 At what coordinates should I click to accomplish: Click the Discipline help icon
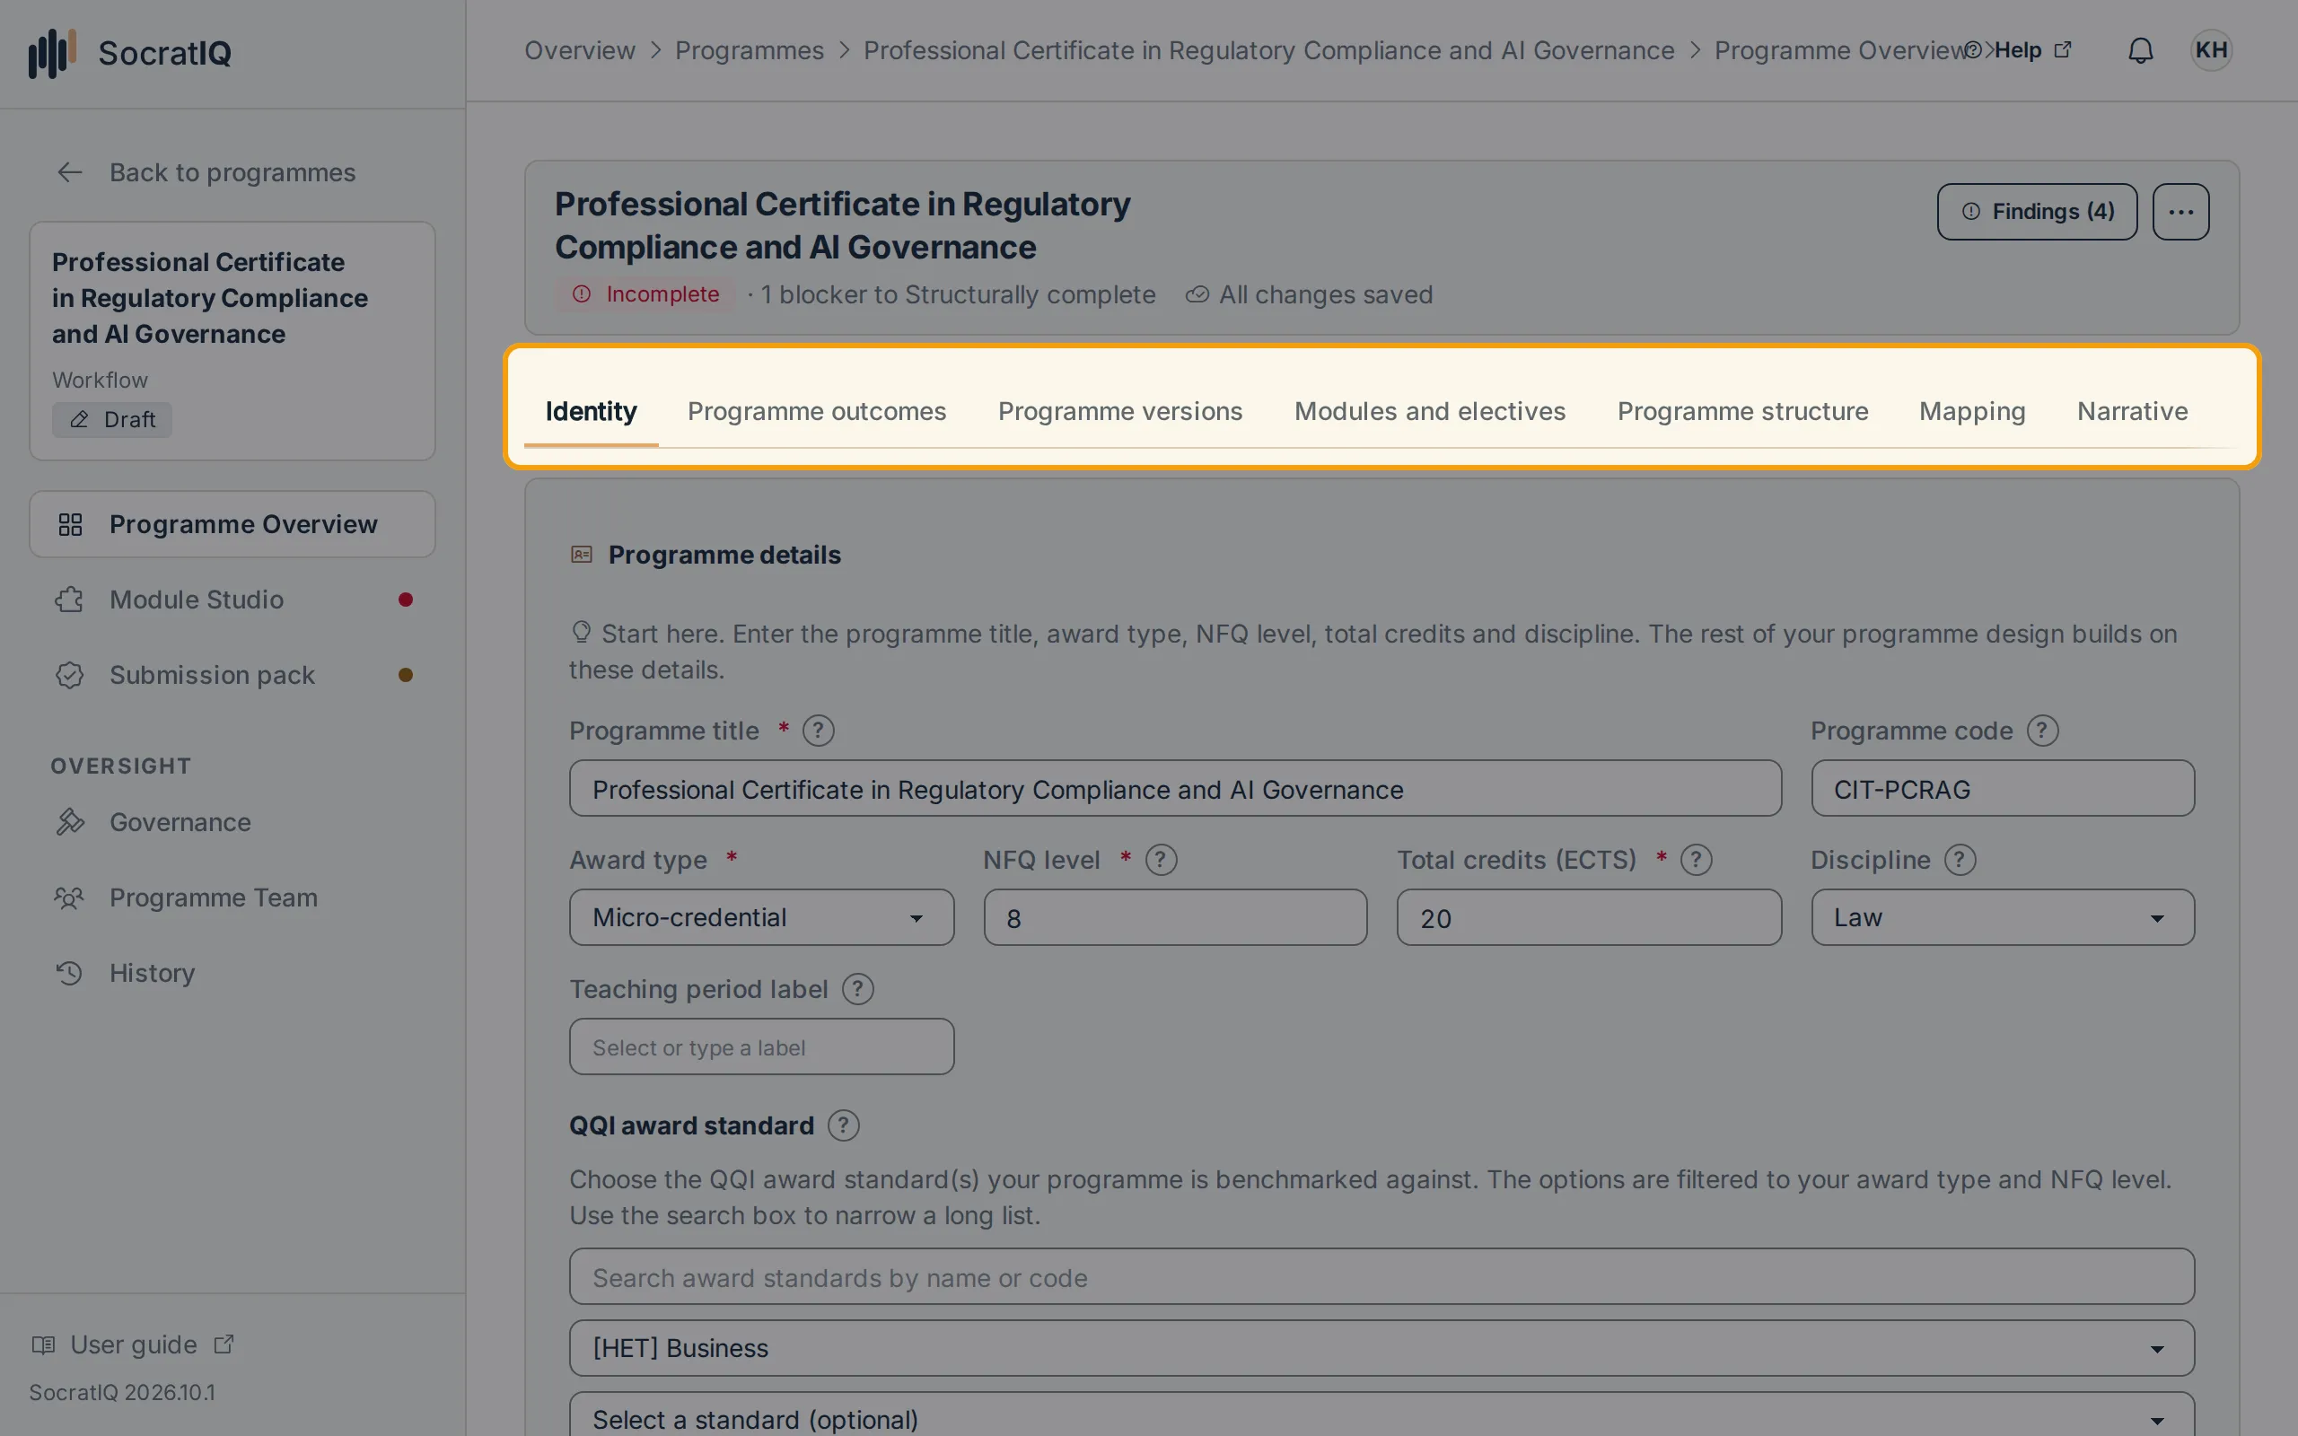1960,860
